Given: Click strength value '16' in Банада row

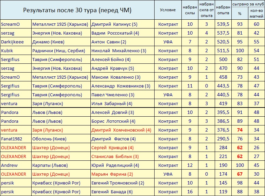Looking at the screenshot, I should coord(190,192).
